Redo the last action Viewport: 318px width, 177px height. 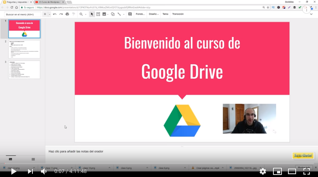[61, 14]
